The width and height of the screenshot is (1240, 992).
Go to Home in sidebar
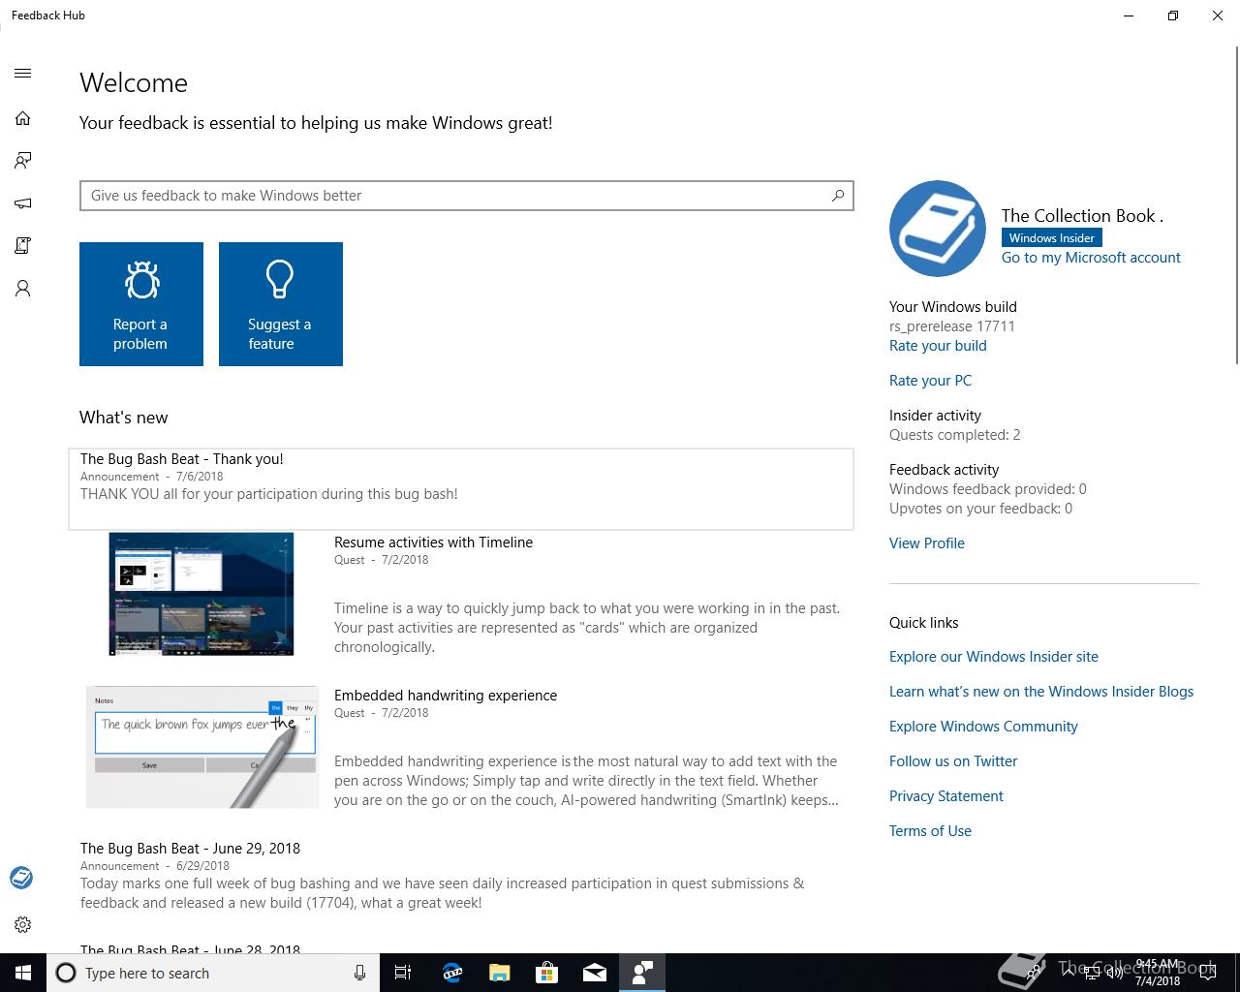pos(23,118)
